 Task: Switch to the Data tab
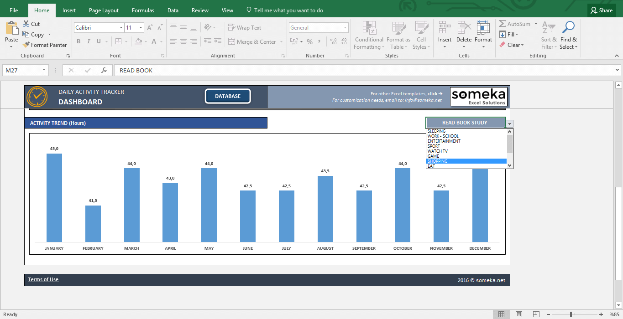(173, 10)
